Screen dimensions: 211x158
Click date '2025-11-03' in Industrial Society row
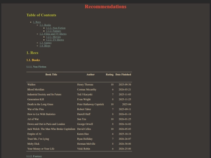click(x=125, y=94)
